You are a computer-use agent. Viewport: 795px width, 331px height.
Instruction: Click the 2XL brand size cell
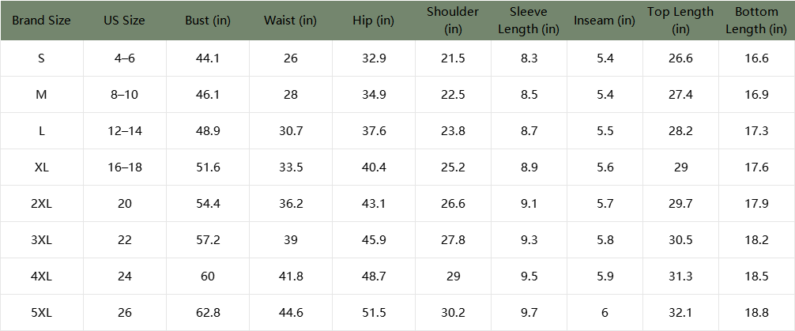click(x=41, y=204)
